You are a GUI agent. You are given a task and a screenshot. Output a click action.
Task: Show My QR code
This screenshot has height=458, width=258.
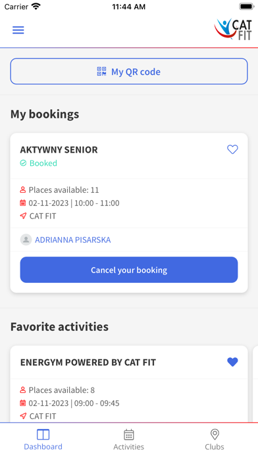coord(129,71)
